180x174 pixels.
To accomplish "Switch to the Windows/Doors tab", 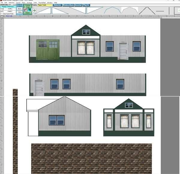I will coord(68,5).
